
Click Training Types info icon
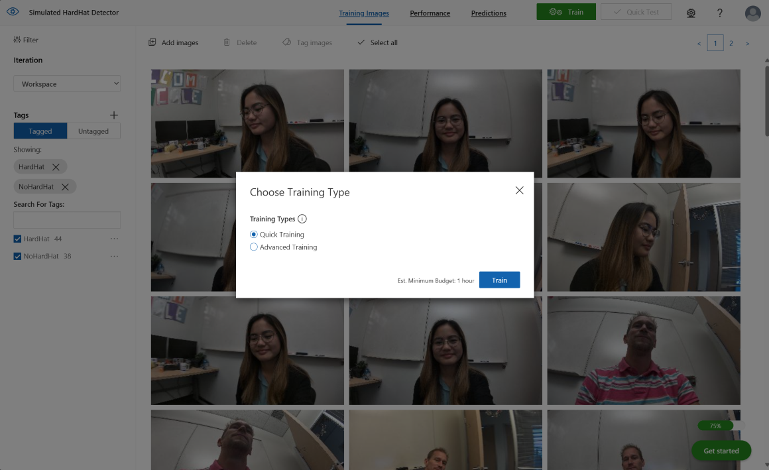pyautogui.click(x=302, y=219)
